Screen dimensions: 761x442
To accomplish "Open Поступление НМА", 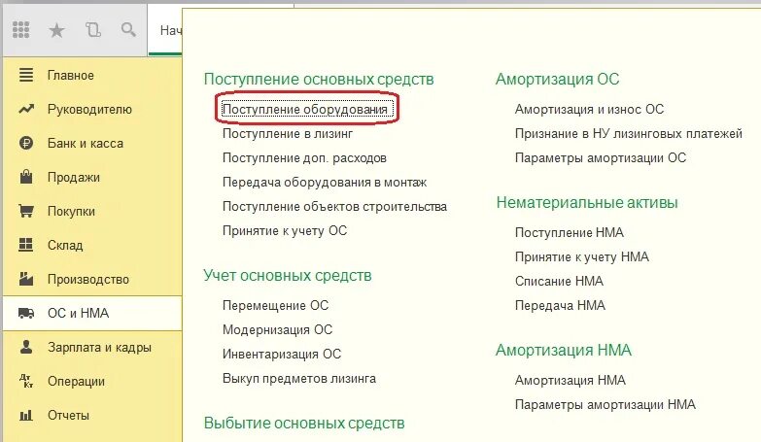I will (x=569, y=233).
